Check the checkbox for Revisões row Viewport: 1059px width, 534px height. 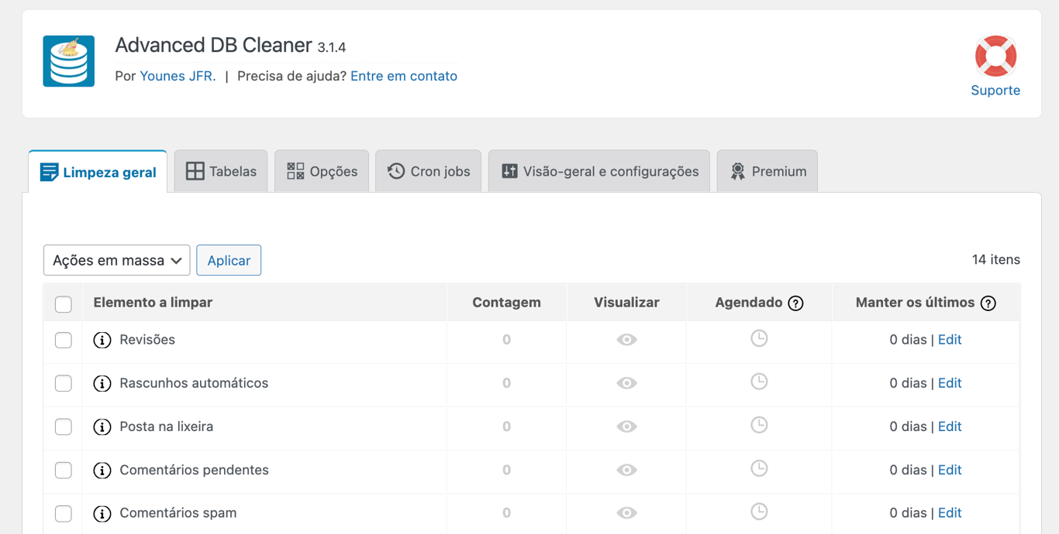click(x=63, y=339)
